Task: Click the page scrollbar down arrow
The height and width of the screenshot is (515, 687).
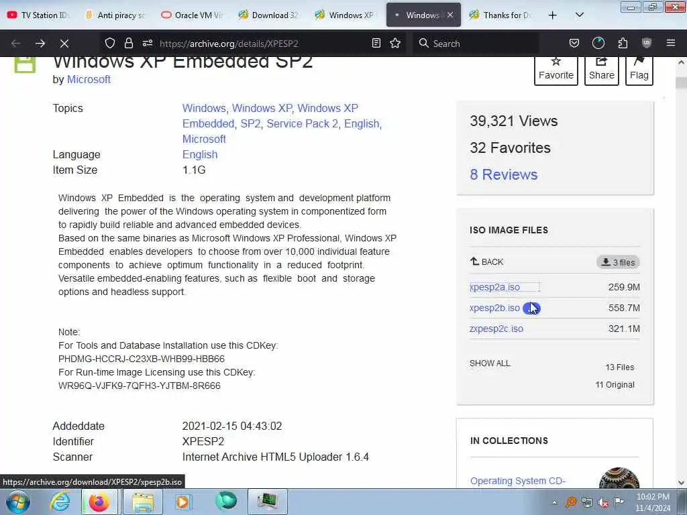Action: (681, 482)
